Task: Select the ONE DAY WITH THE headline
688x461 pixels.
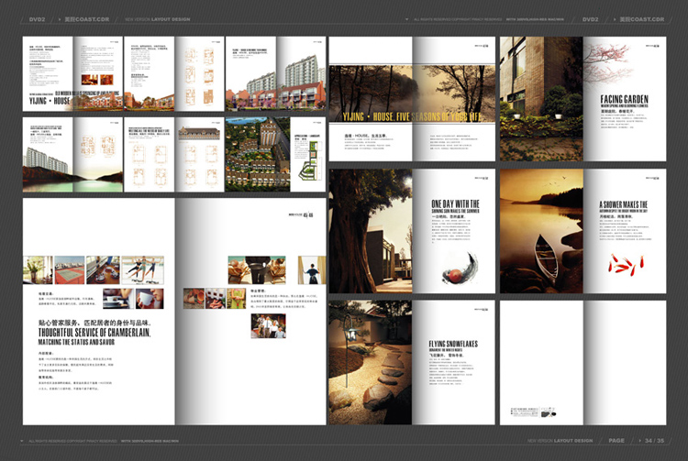Action: click(x=455, y=203)
